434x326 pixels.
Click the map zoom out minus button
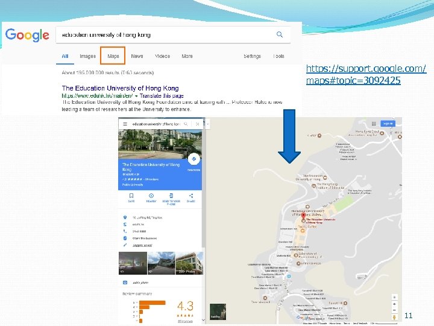394,310
